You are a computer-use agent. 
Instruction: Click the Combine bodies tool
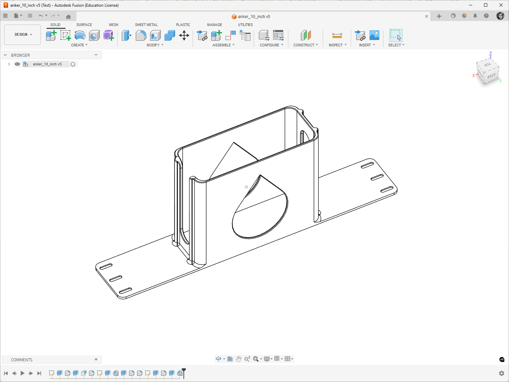click(x=169, y=35)
